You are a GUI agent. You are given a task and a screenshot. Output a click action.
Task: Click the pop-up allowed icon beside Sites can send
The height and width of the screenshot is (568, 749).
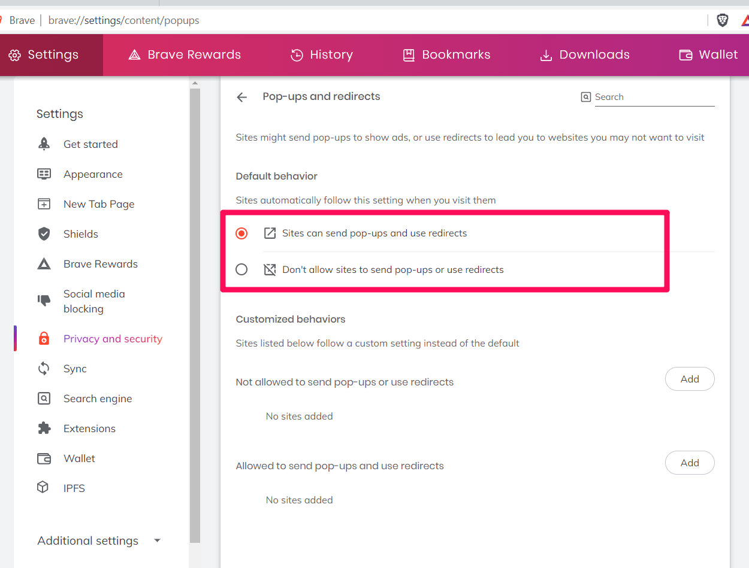tap(270, 233)
